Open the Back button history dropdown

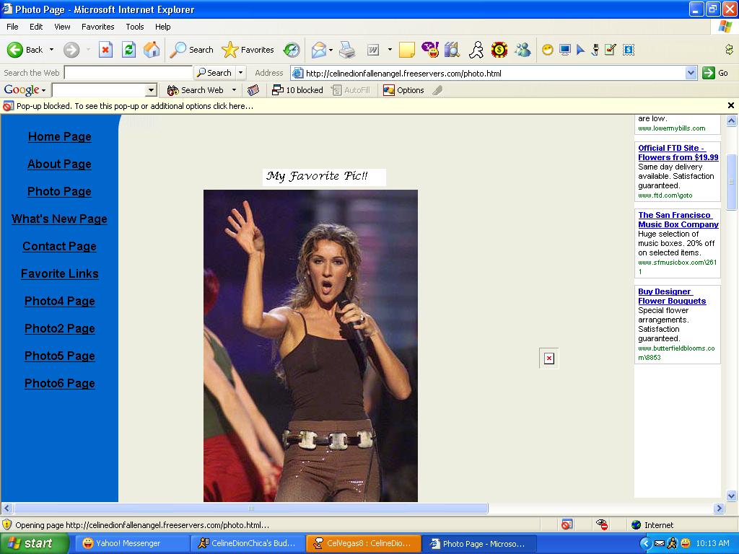[x=51, y=50]
